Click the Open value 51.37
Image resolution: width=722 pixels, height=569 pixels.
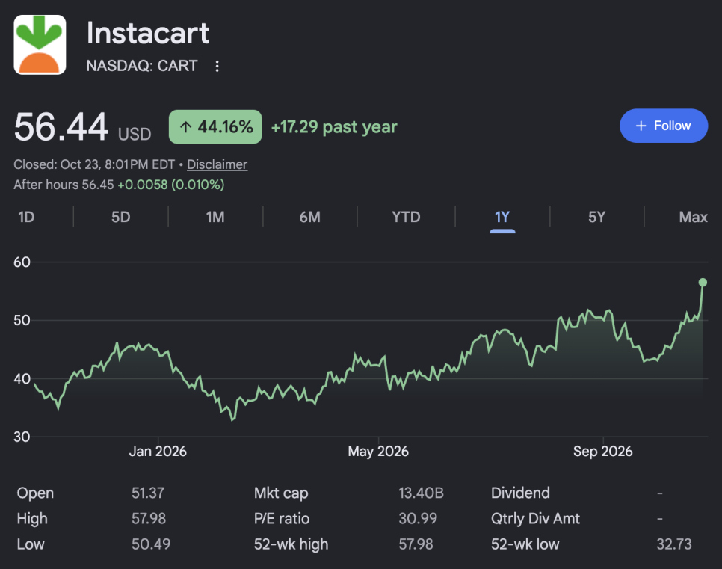tap(148, 493)
